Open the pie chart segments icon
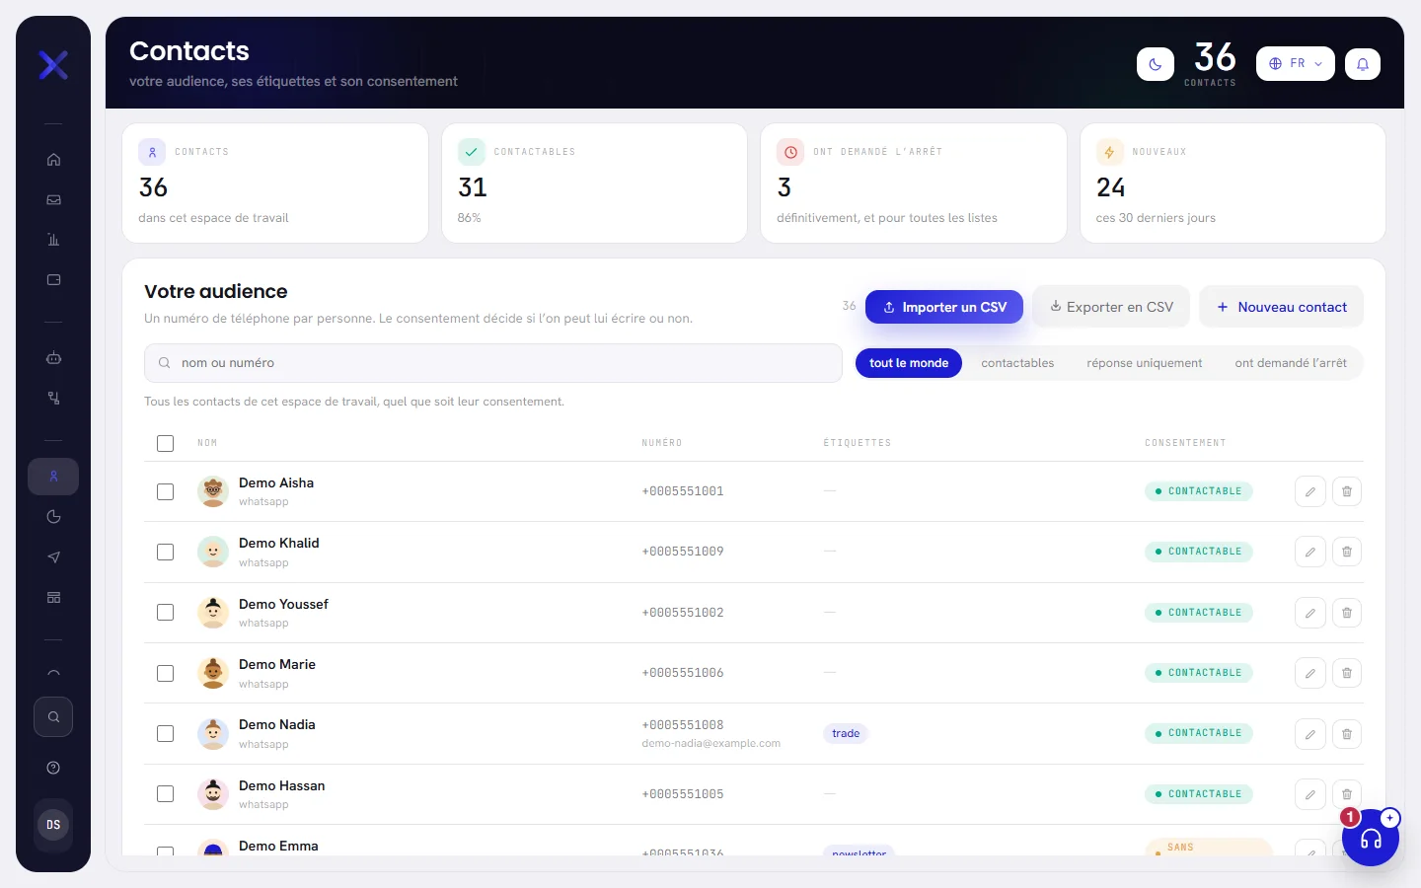 pos(53,517)
